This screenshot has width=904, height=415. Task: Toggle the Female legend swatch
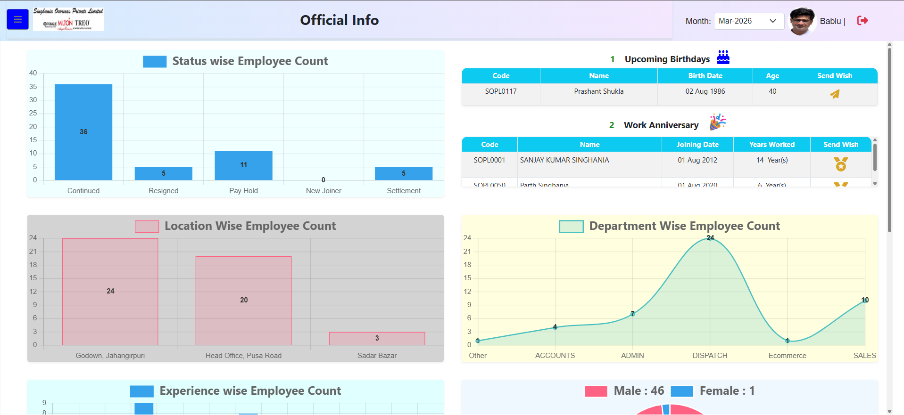pyautogui.click(x=682, y=391)
